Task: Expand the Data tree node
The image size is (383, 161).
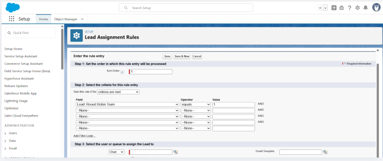Action: click(x=5, y=141)
